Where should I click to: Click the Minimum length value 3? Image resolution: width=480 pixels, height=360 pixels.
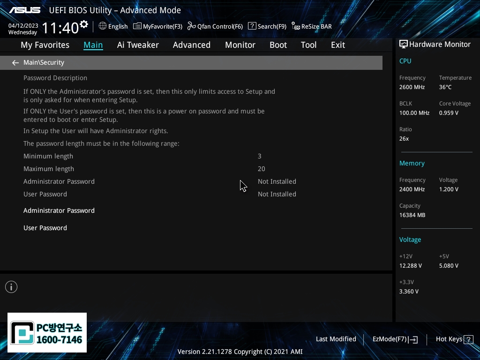[x=260, y=156]
